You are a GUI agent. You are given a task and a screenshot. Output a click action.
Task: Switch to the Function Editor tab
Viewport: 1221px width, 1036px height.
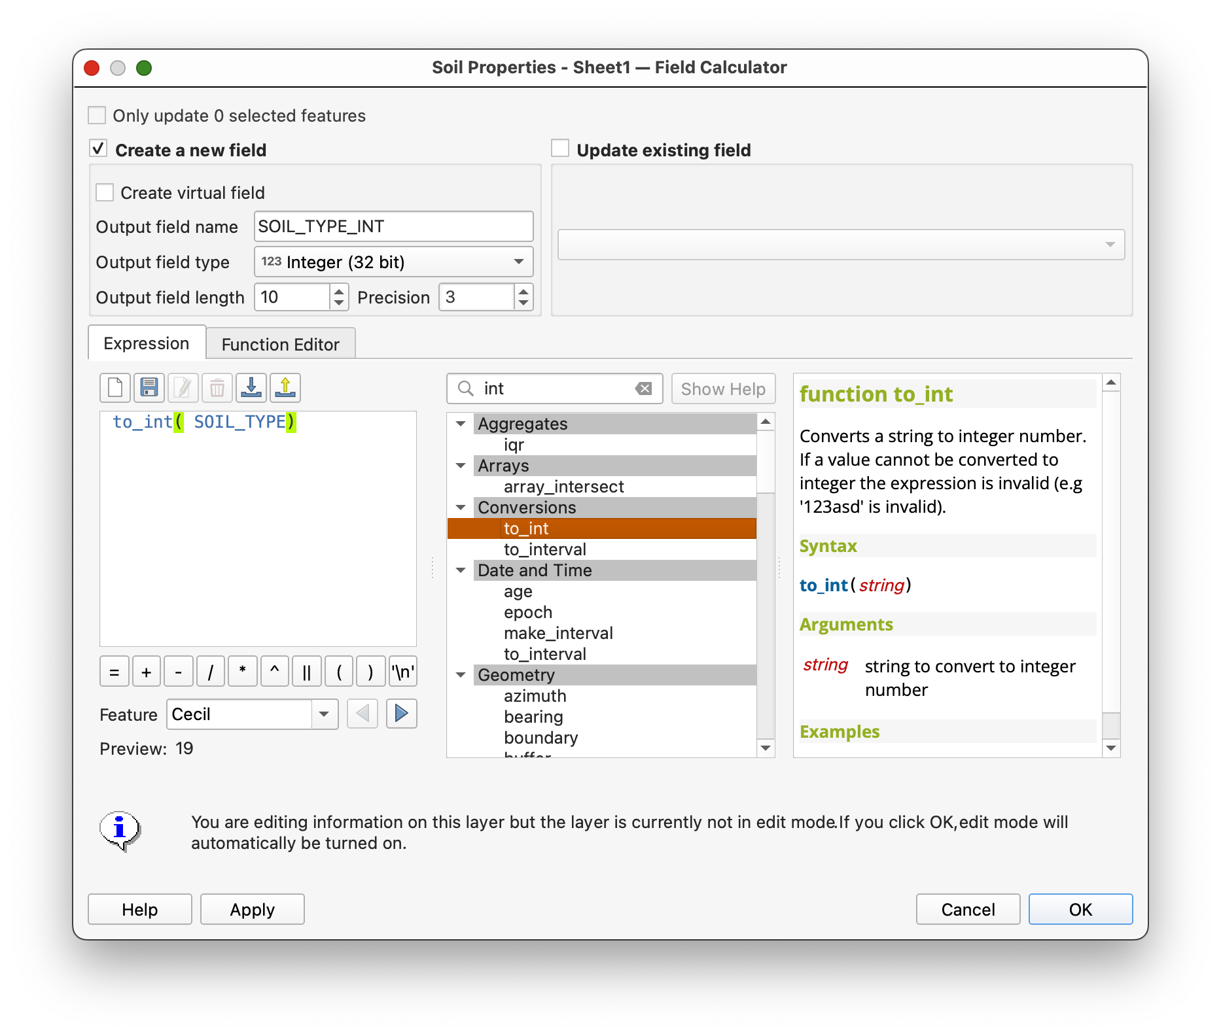280,344
